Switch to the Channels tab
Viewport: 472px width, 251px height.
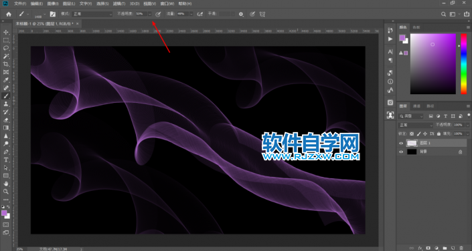pyautogui.click(x=416, y=106)
